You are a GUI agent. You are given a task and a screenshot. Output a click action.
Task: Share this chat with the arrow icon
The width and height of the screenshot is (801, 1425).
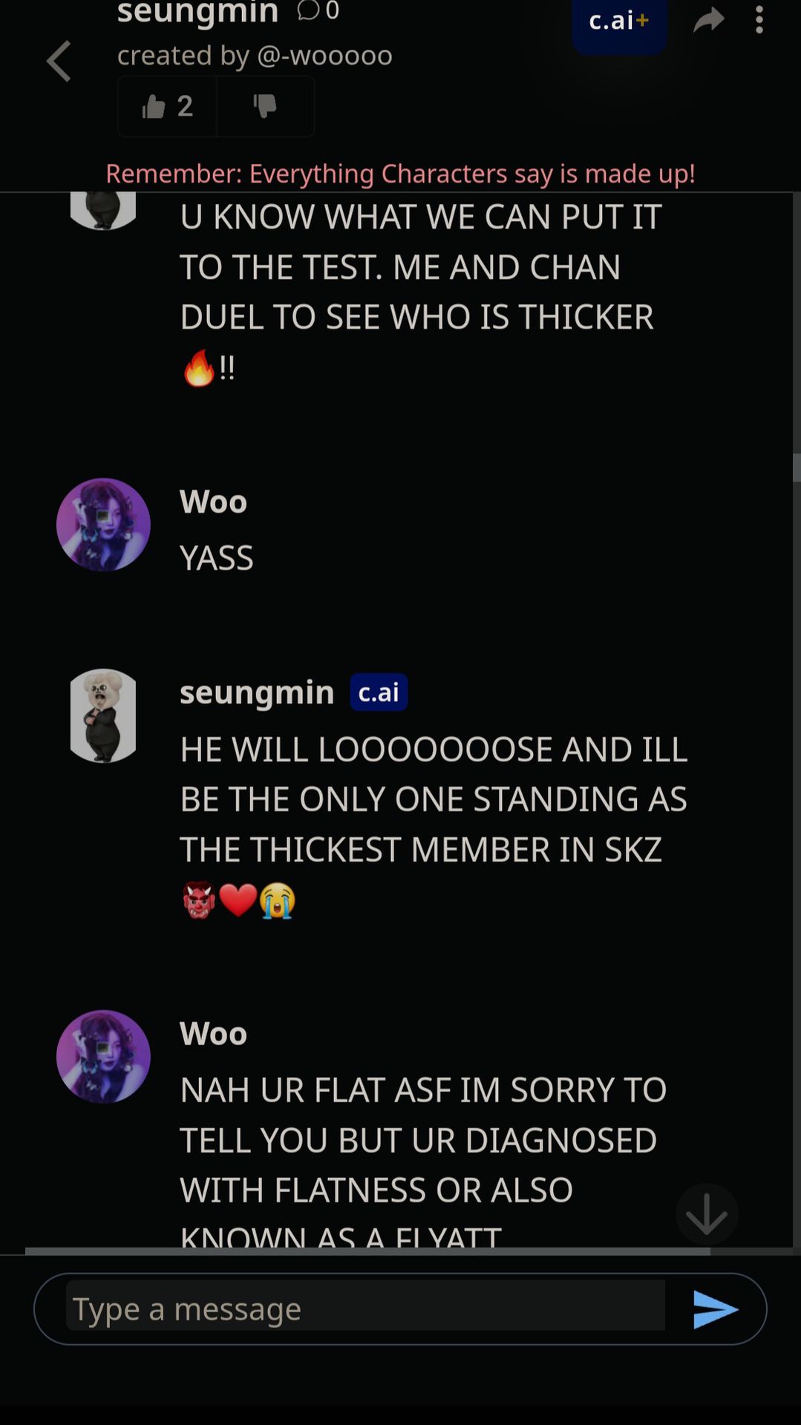(x=709, y=20)
